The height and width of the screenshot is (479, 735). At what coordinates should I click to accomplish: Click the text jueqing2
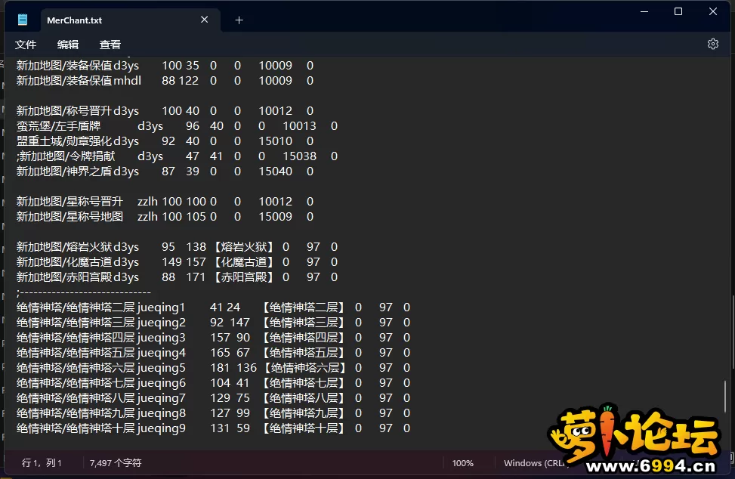pyautogui.click(x=161, y=323)
